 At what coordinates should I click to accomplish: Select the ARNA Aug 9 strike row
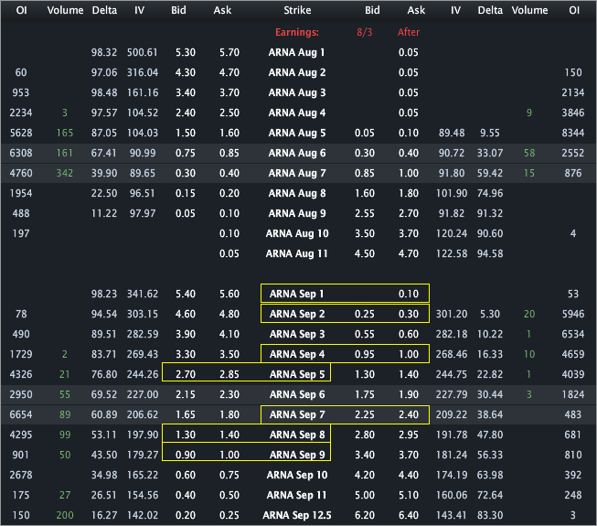click(298, 213)
